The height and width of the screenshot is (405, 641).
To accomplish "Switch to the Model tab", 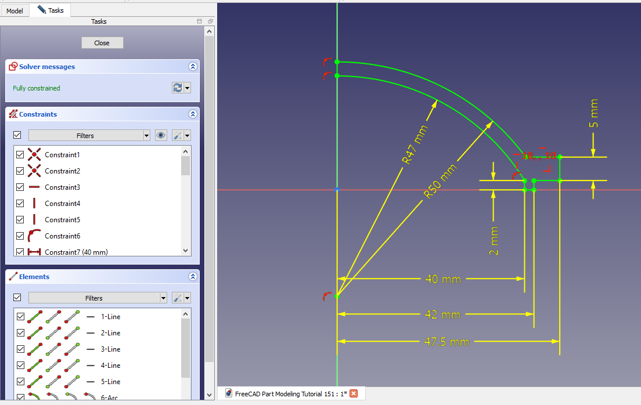I will tap(15, 10).
